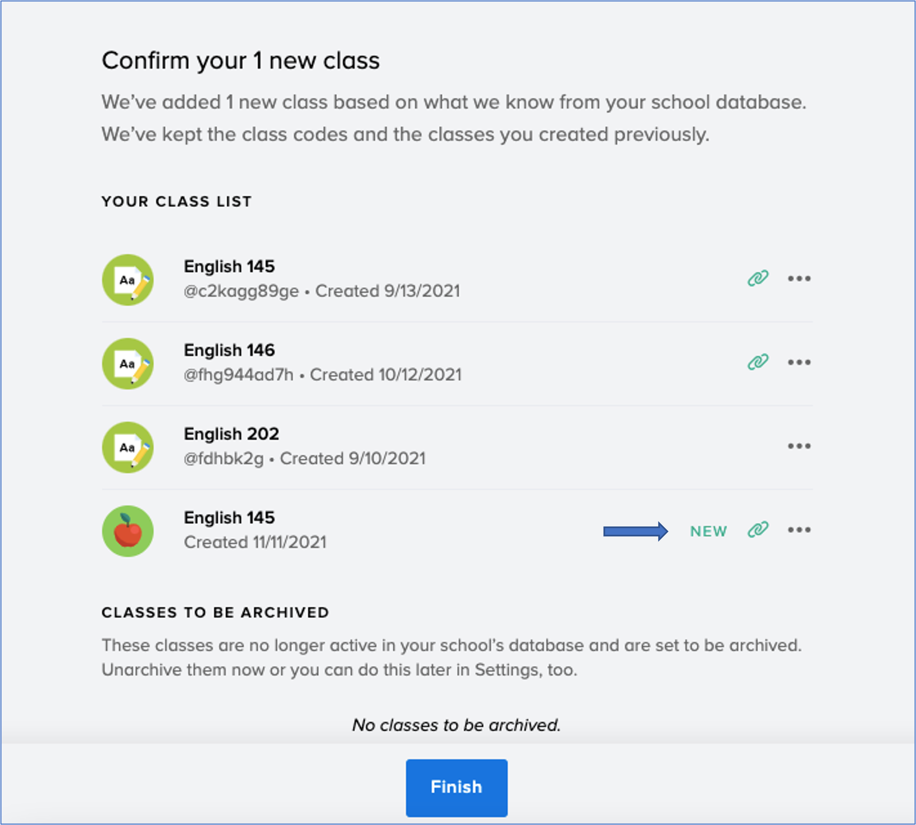Click the 'No classes to be archived' message
This screenshot has width=916, height=825.
click(x=457, y=725)
